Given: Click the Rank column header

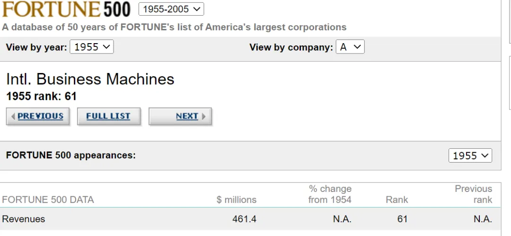Looking at the screenshot, I should click(x=396, y=200).
